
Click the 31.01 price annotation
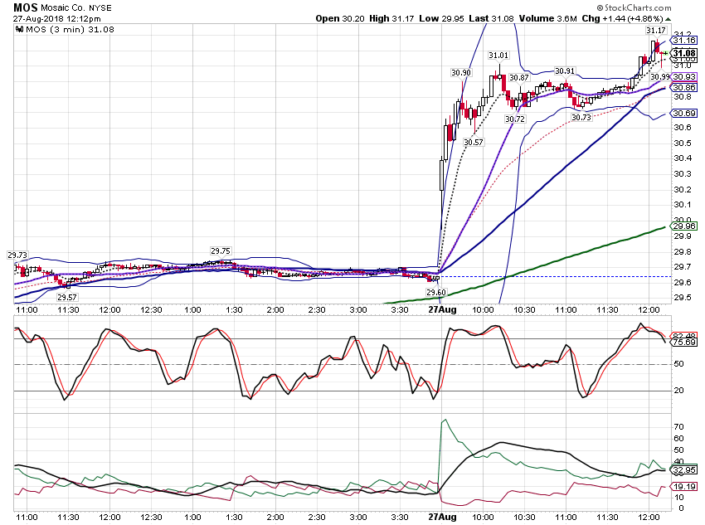498,56
